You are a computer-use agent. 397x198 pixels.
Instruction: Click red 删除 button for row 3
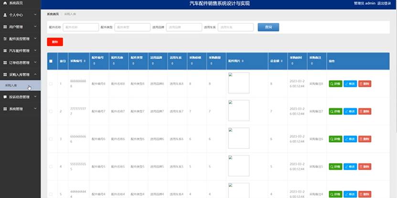point(365,139)
